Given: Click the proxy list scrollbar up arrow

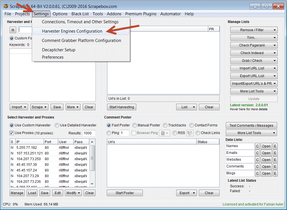Looking at the screenshot, I should 92,142.
